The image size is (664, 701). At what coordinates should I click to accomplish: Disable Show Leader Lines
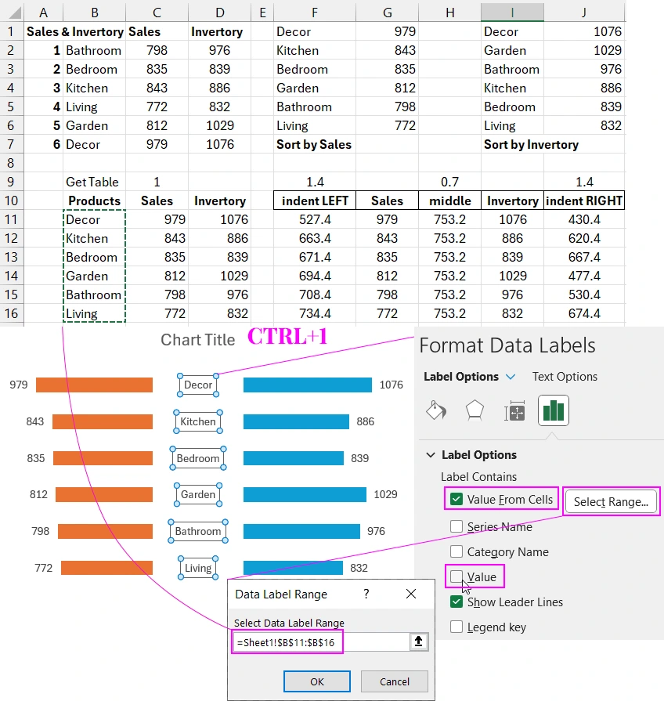[456, 602]
